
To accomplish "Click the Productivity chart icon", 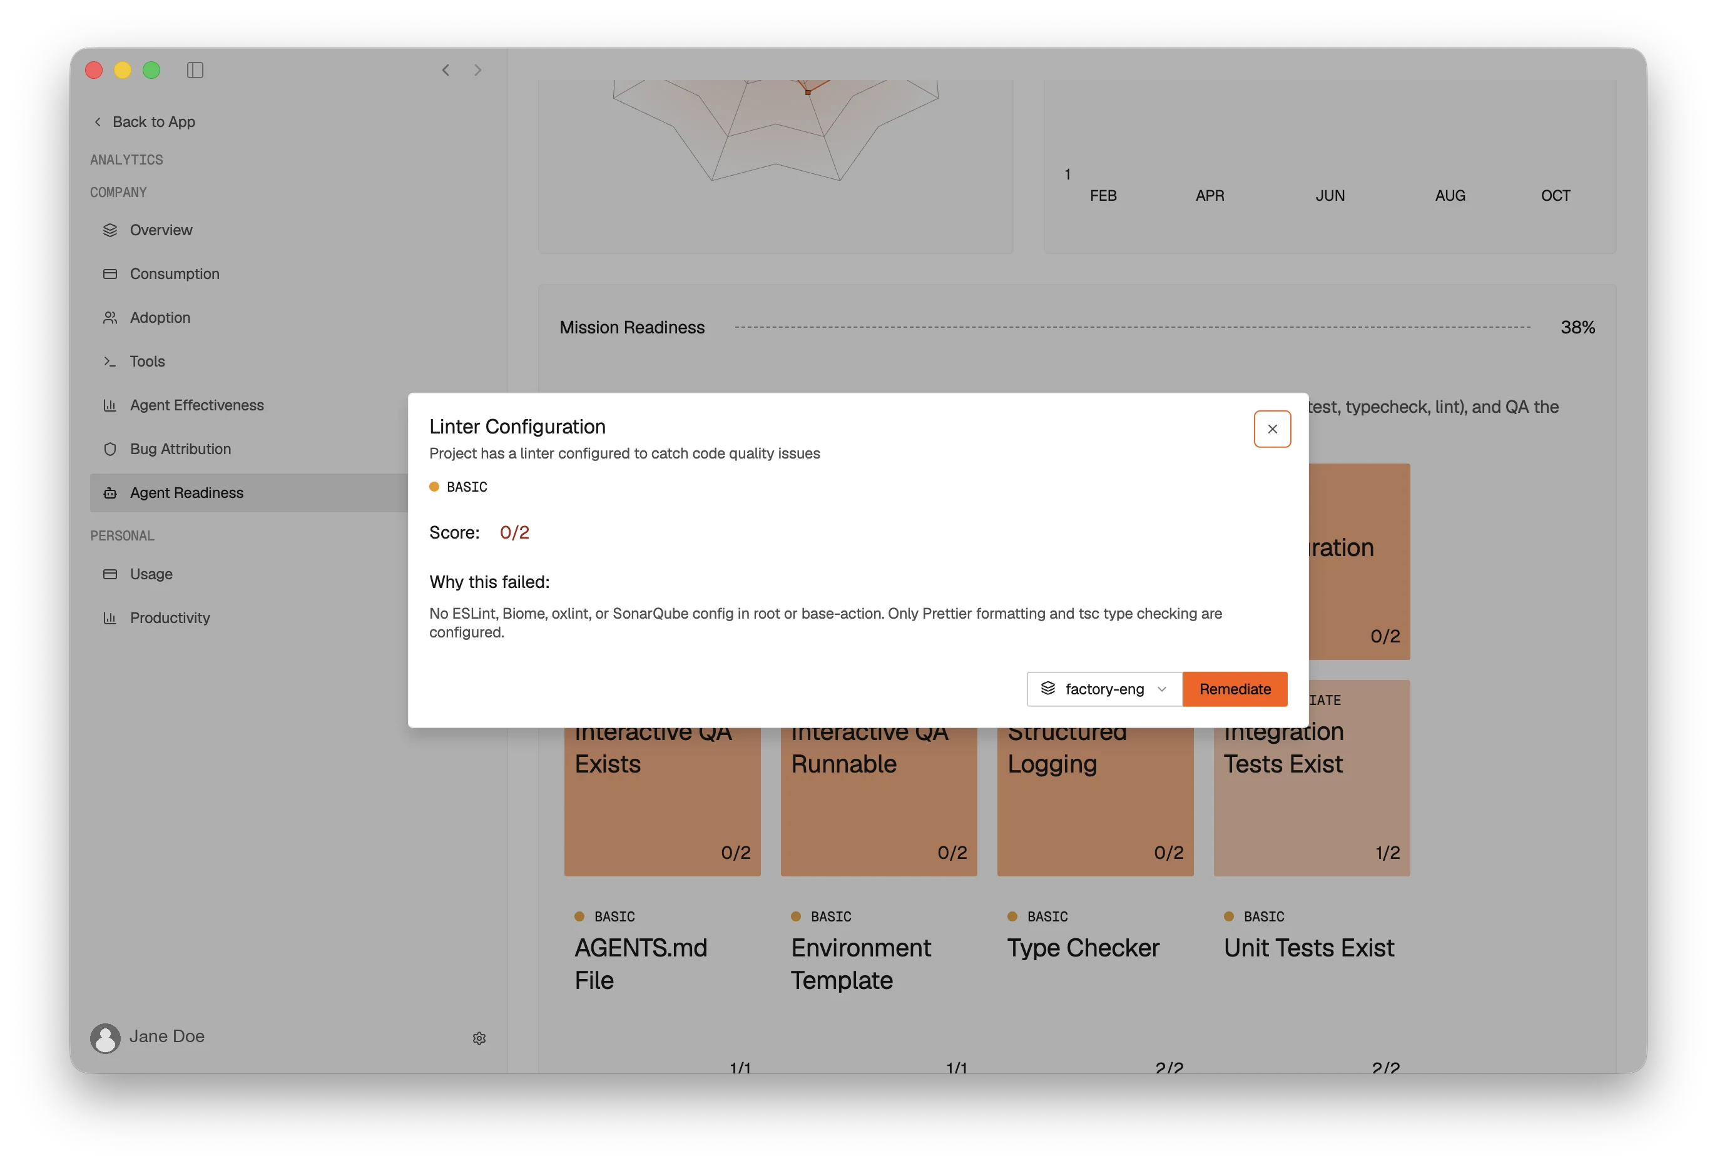I will pyautogui.click(x=110, y=617).
